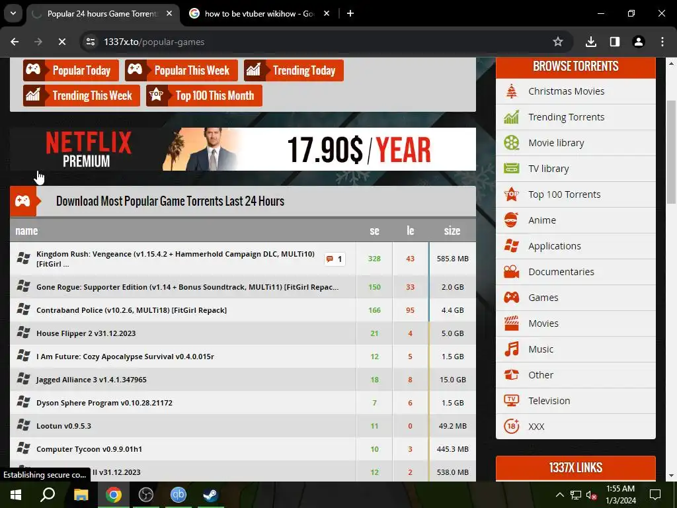This screenshot has width=677, height=508.
Task: Show hidden system tray icons
Action: [559, 495]
